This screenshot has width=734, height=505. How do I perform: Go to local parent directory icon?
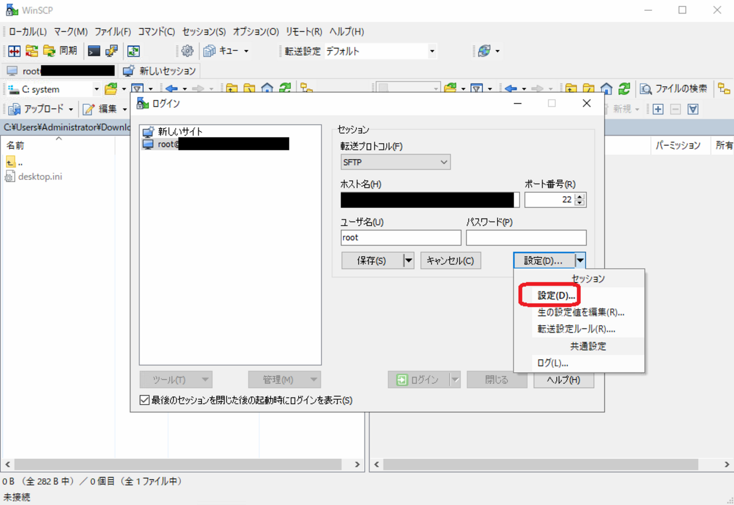(232, 89)
